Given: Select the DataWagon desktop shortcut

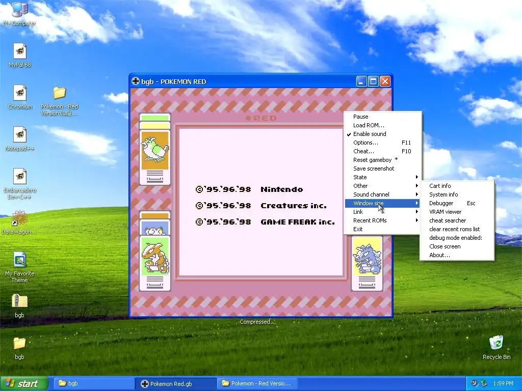Looking at the screenshot, I should [19, 222].
